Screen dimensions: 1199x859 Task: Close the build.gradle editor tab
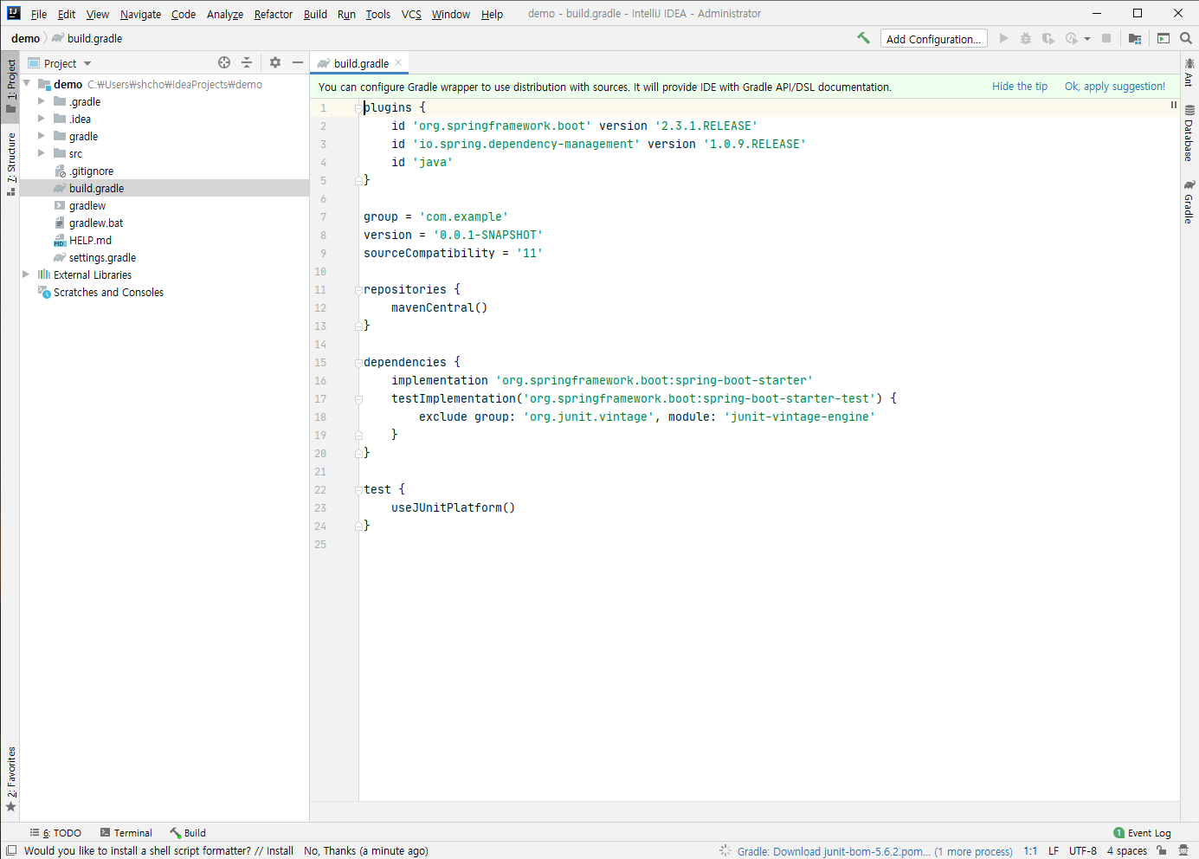pos(398,62)
